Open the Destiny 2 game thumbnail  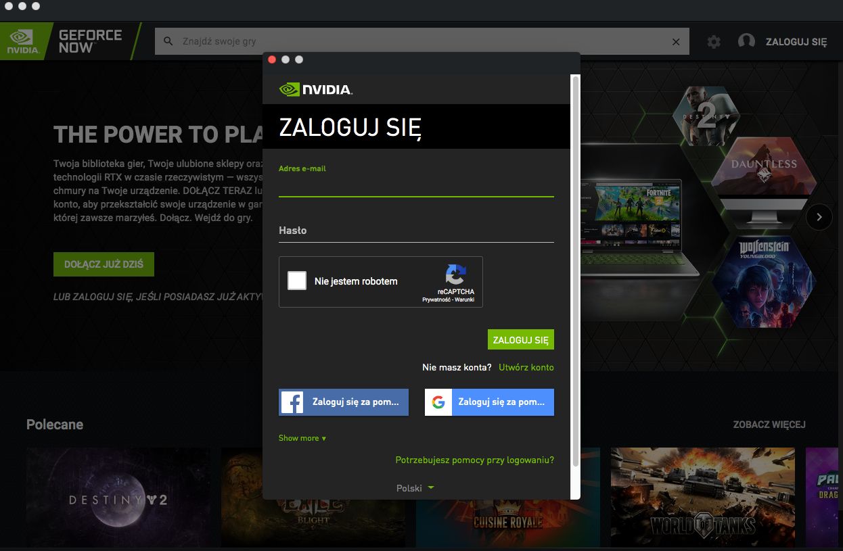(x=118, y=498)
